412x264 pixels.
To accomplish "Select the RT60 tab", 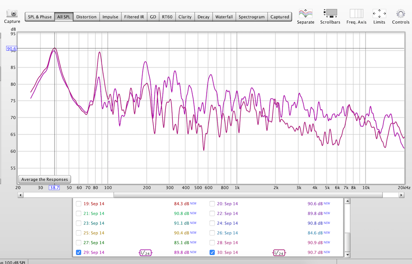I will [167, 17].
